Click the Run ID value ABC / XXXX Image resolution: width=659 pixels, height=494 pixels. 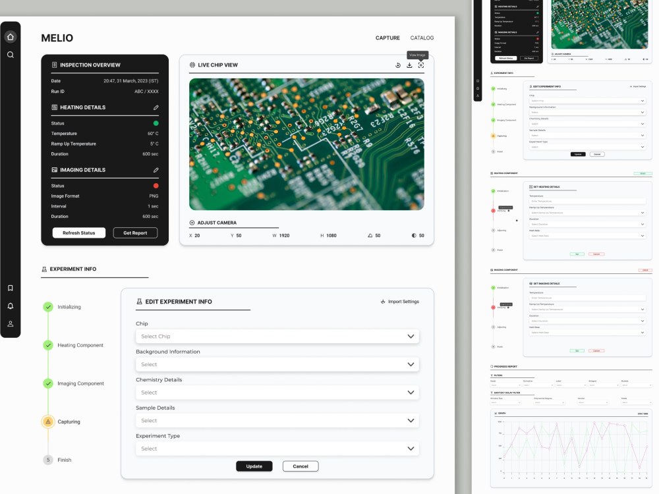click(x=146, y=92)
